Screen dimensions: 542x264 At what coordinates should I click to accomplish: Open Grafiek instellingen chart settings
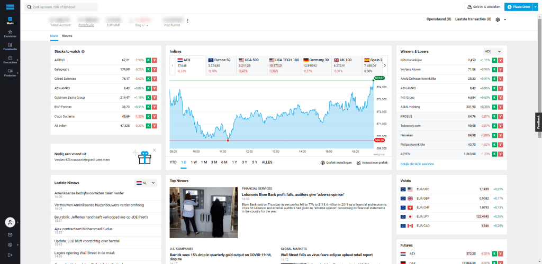point(336,162)
